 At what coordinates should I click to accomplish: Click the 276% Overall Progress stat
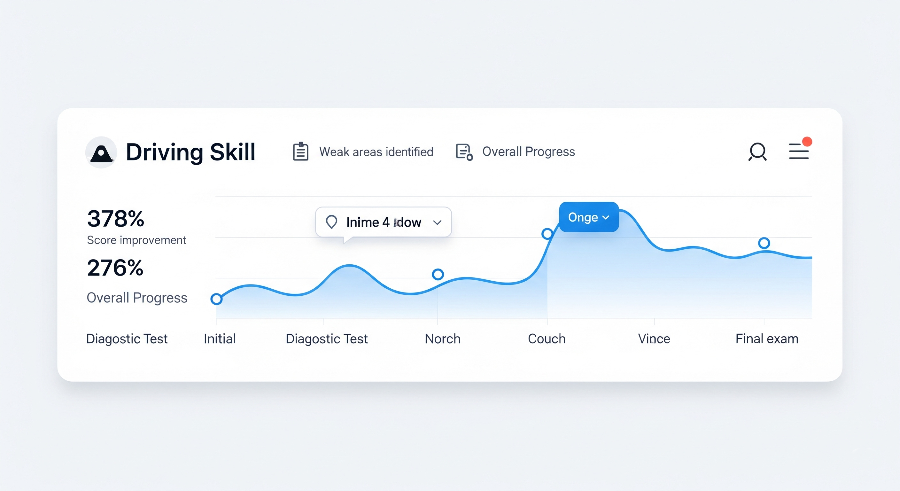coord(115,268)
